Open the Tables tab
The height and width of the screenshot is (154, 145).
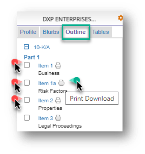tap(100, 32)
